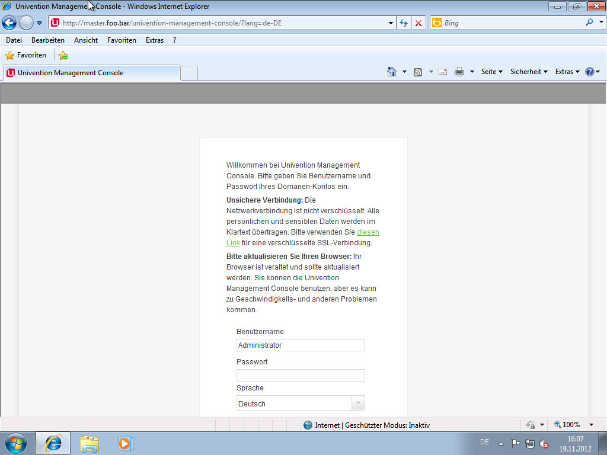The image size is (607, 455).
Task: Click the Print icon in command bar
Action: tap(459, 72)
